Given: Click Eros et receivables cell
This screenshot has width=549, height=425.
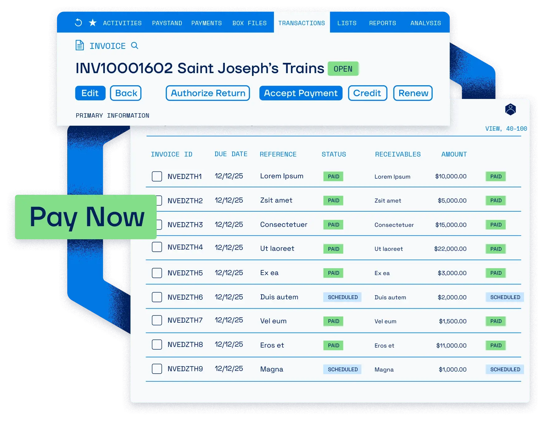Looking at the screenshot, I should (384, 345).
